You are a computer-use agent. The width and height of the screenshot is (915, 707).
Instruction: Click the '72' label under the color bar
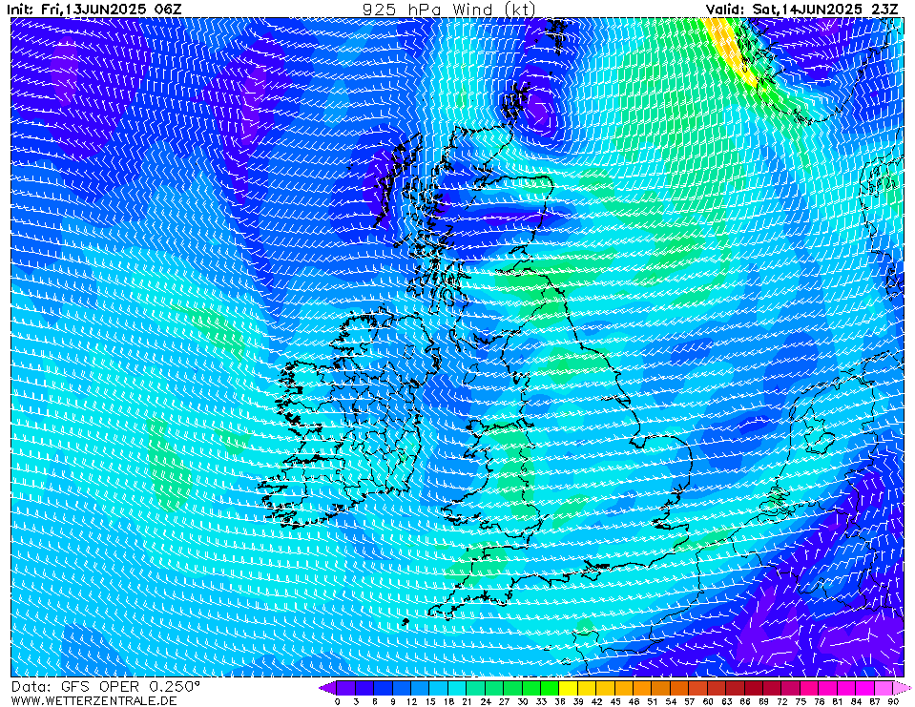tap(782, 701)
